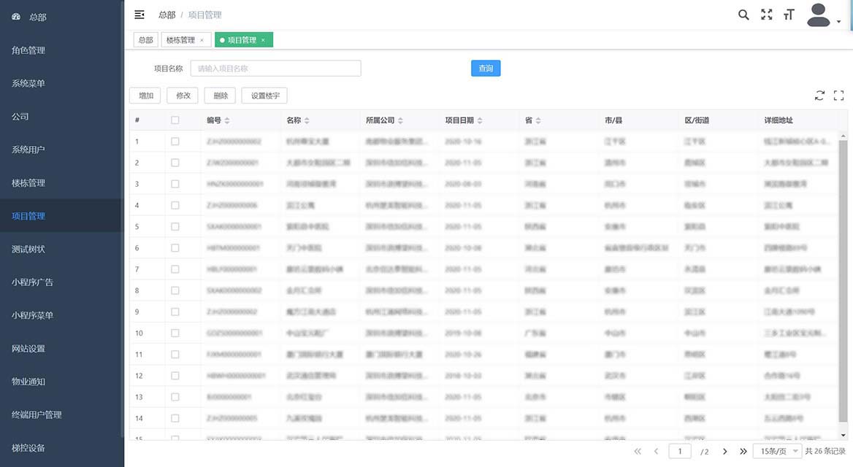Open the font size settings icon

pos(789,15)
